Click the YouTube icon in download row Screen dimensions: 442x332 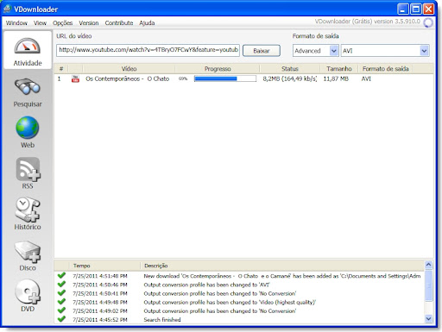pyautogui.click(x=75, y=78)
